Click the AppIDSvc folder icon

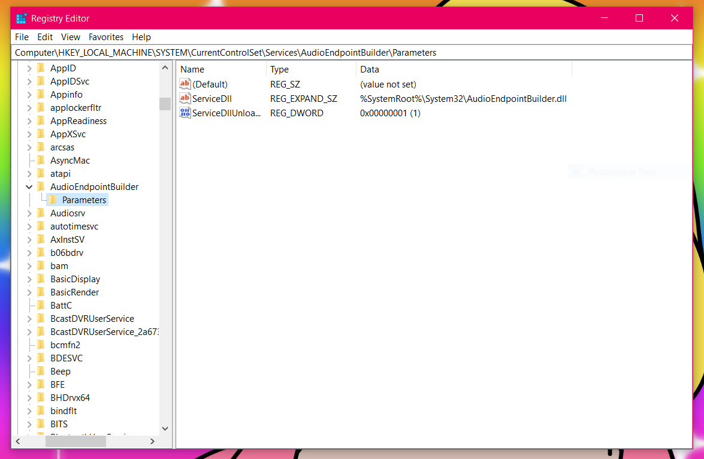[41, 81]
